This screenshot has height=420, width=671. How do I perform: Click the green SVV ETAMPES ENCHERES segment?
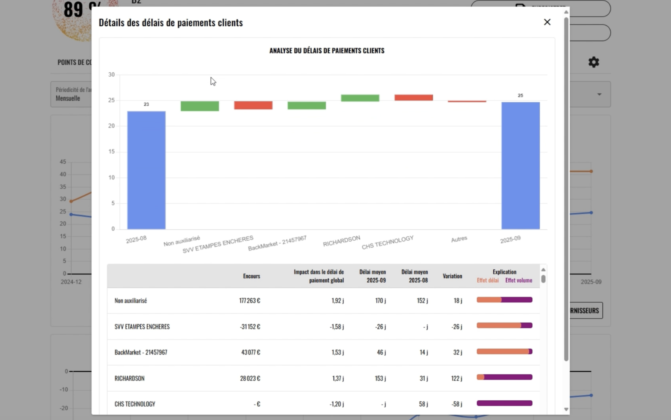click(x=253, y=106)
